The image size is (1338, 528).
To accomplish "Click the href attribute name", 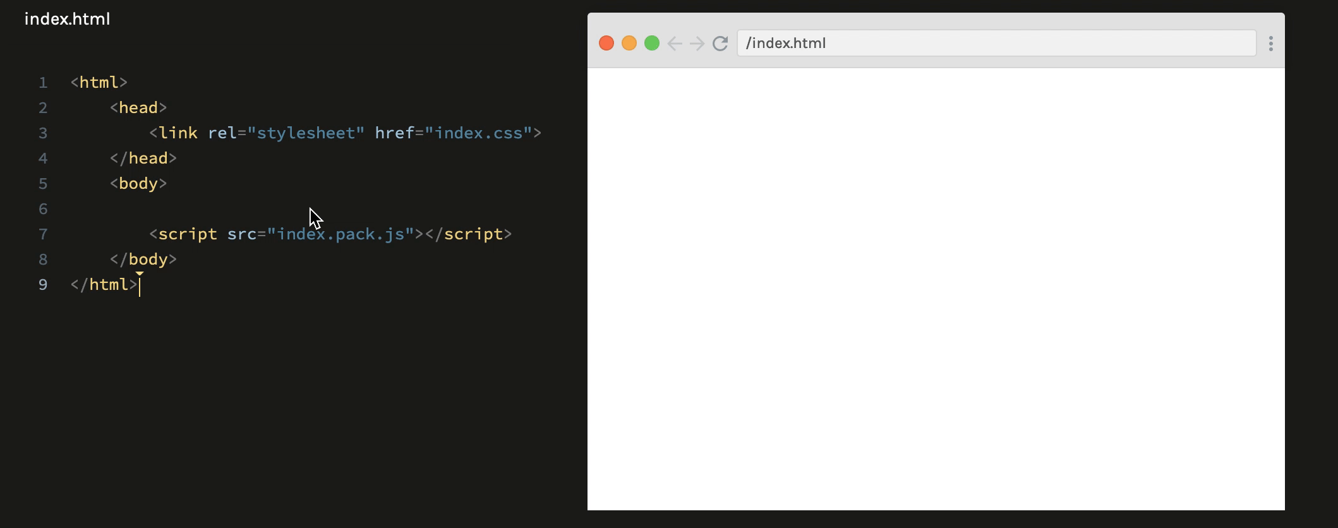I will click(x=394, y=133).
